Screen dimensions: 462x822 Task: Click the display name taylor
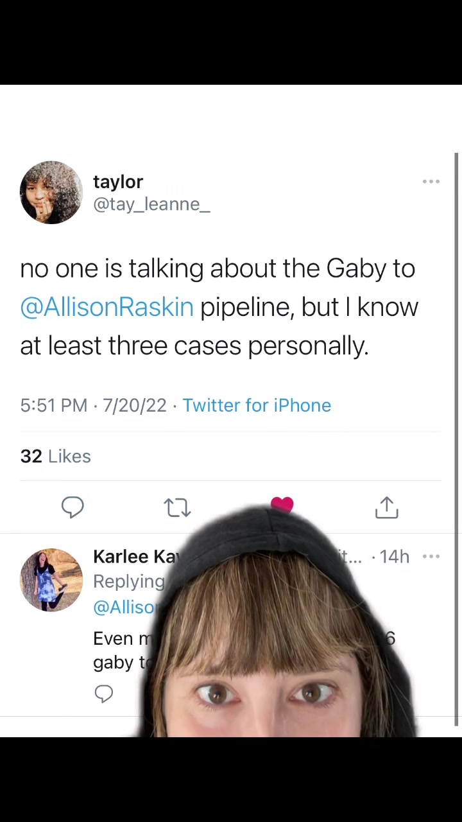tap(118, 182)
